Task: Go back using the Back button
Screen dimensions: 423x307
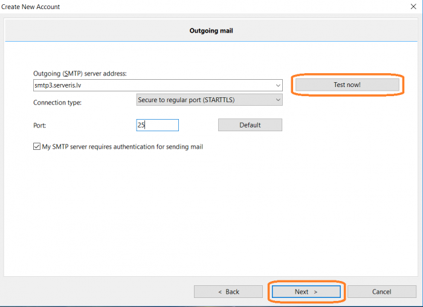Action: coord(228,292)
